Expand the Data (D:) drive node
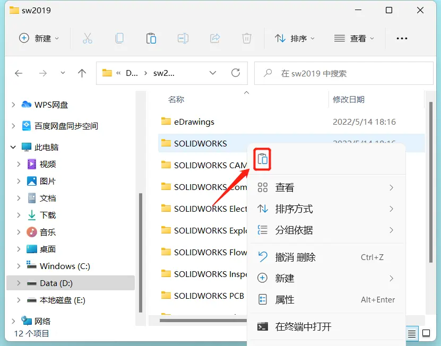Screen dimensions: 441x346 point(19,283)
